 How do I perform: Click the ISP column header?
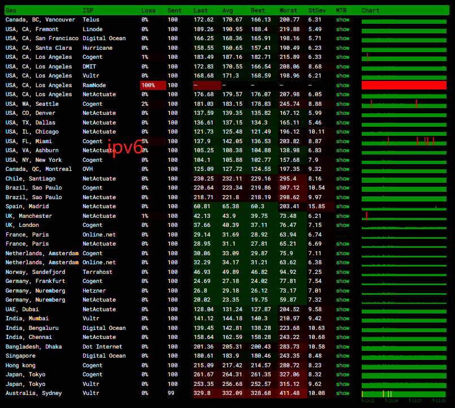click(x=88, y=10)
